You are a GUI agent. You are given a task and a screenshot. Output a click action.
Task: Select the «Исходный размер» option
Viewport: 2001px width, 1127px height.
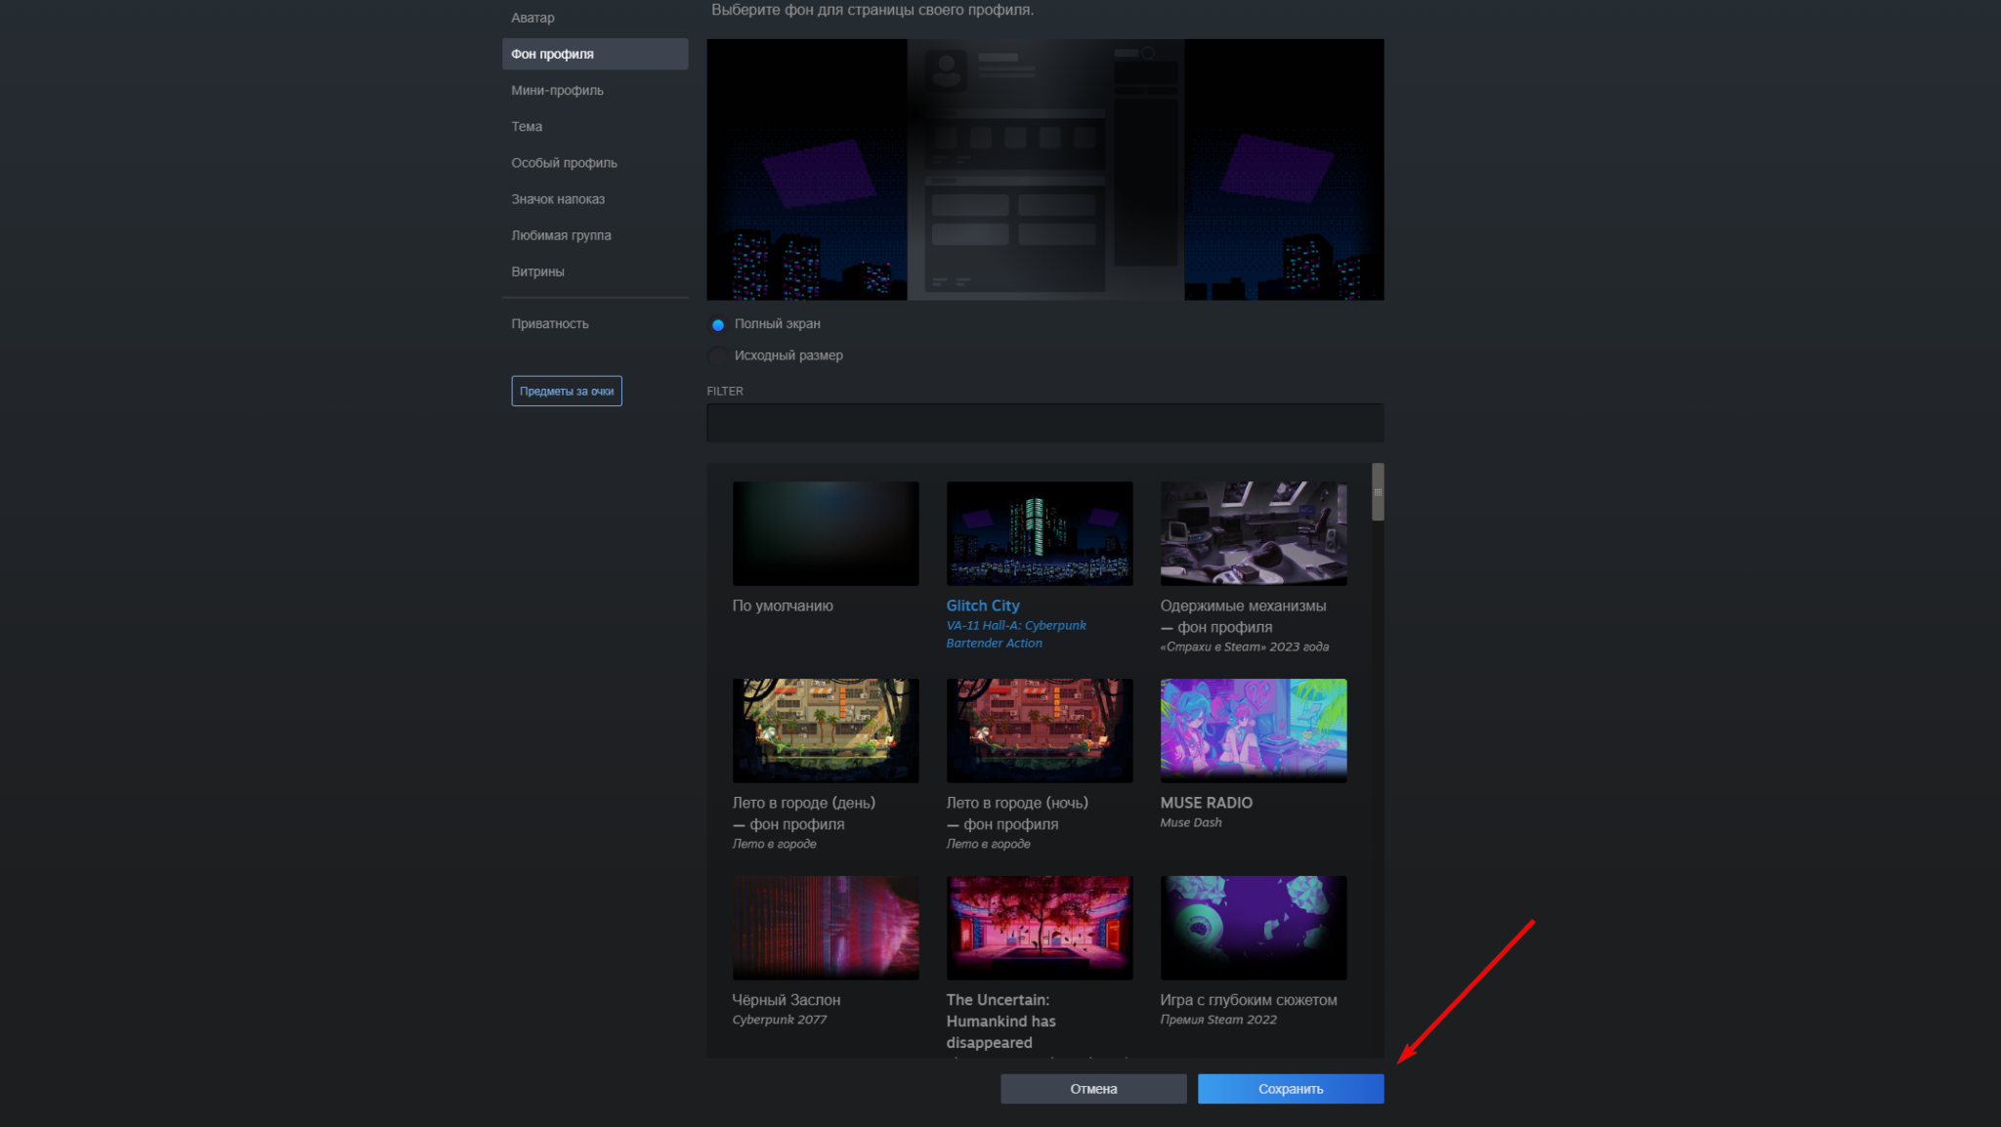point(717,355)
